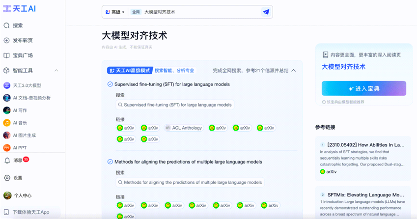Click the 进入宝典 button
417x219 pixels.
point(364,88)
